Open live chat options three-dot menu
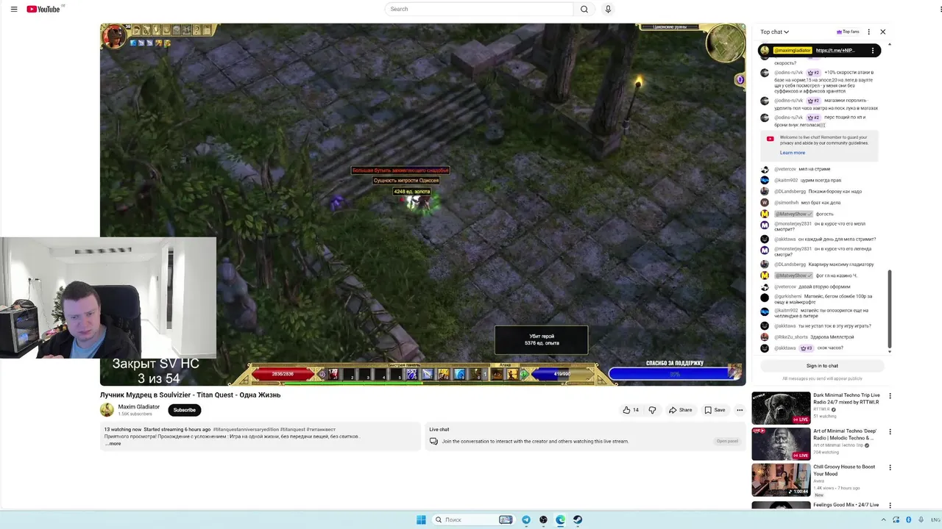 [869, 32]
